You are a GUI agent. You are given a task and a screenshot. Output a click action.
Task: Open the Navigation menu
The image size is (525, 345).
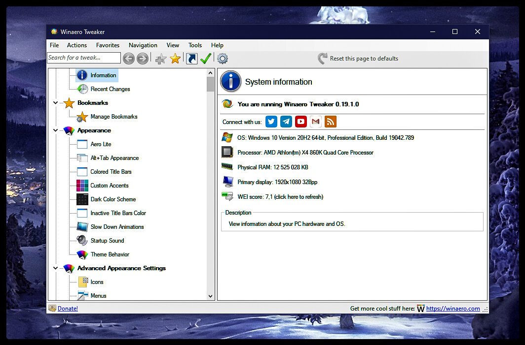pos(143,45)
